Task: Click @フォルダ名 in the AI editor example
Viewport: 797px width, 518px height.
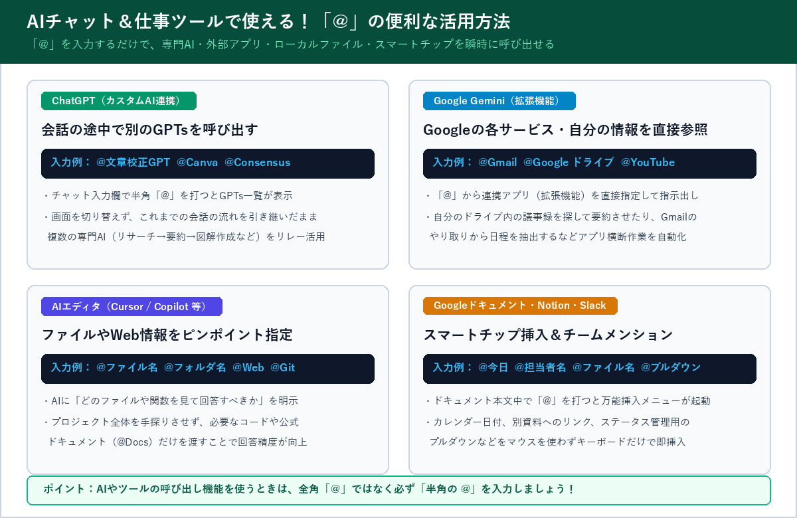Action: coord(195,368)
